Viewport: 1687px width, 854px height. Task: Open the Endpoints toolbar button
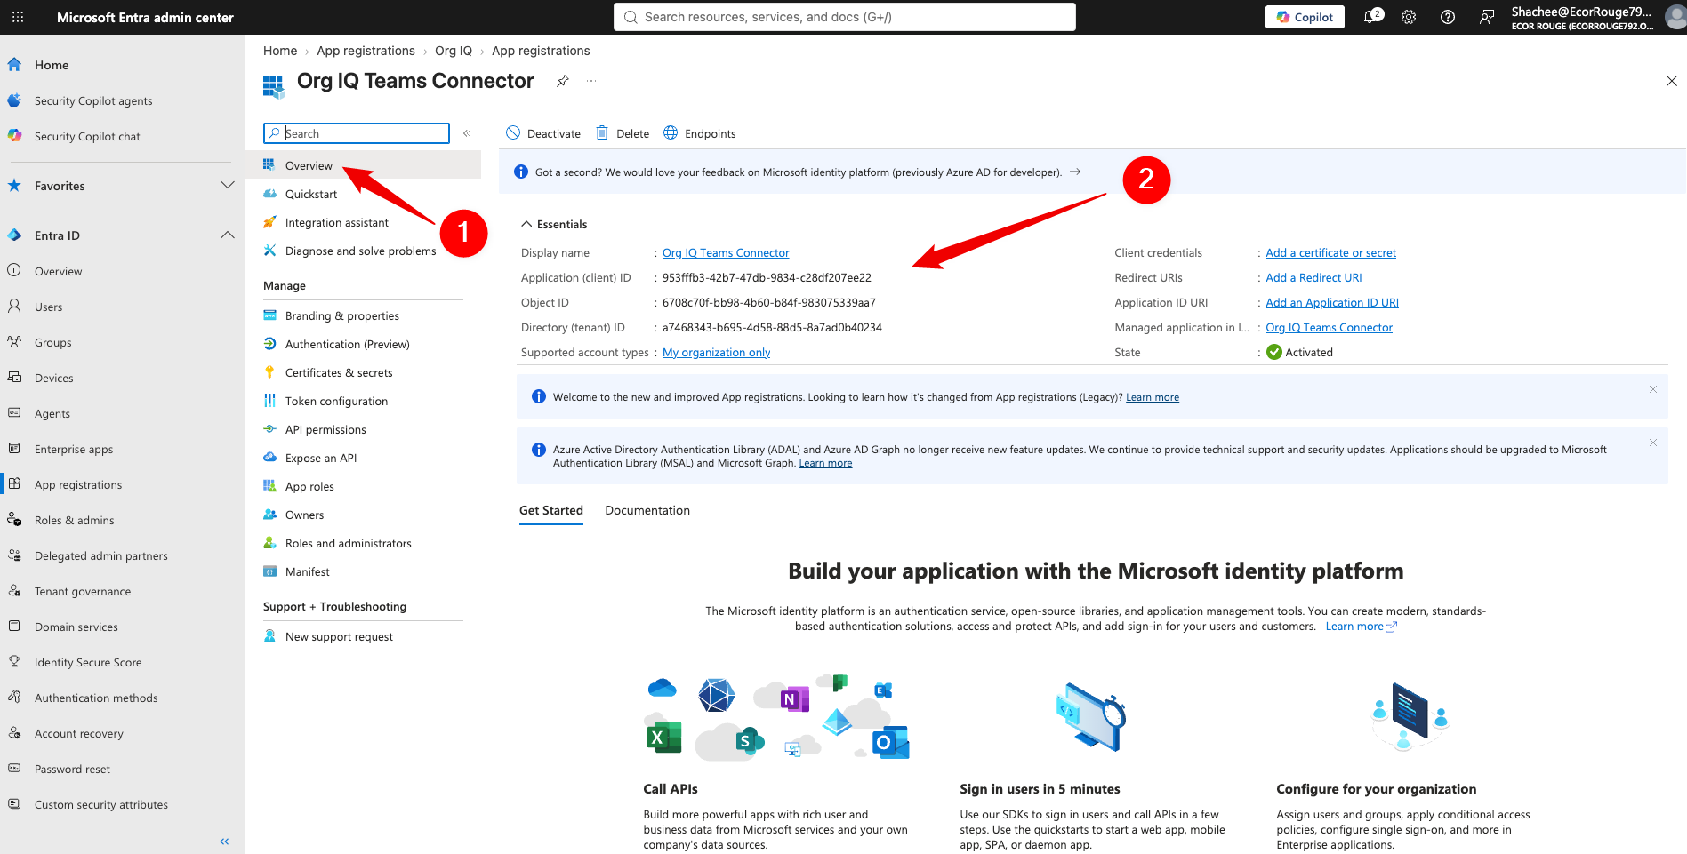pyautogui.click(x=700, y=133)
